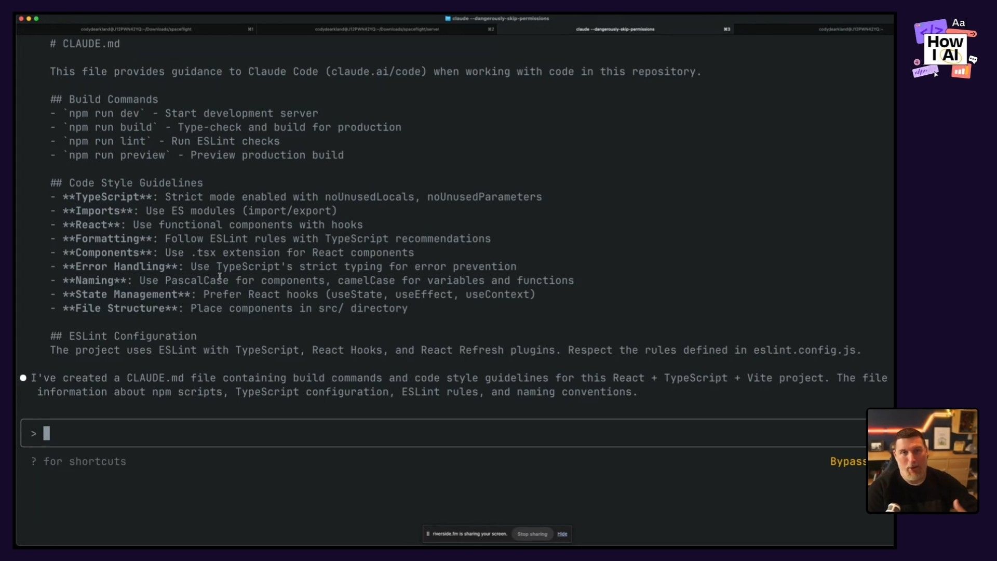
Task: Click the eslint.config.js sentence line
Action: (x=456, y=351)
